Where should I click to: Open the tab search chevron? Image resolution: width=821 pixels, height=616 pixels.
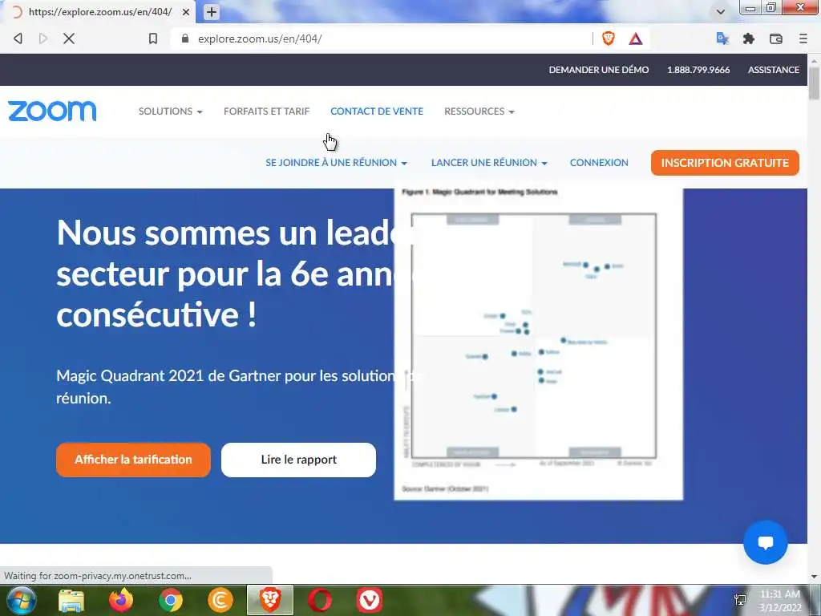click(x=721, y=11)
